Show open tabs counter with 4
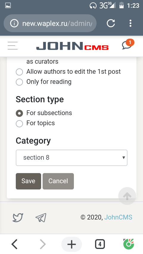The width and height of the screenshot is (143, 254). (100, 244)
